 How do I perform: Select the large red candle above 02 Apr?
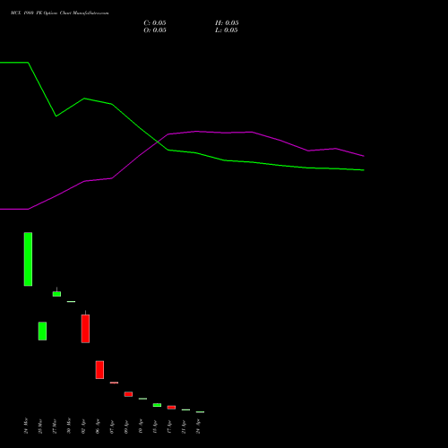(x=85, y=329)
